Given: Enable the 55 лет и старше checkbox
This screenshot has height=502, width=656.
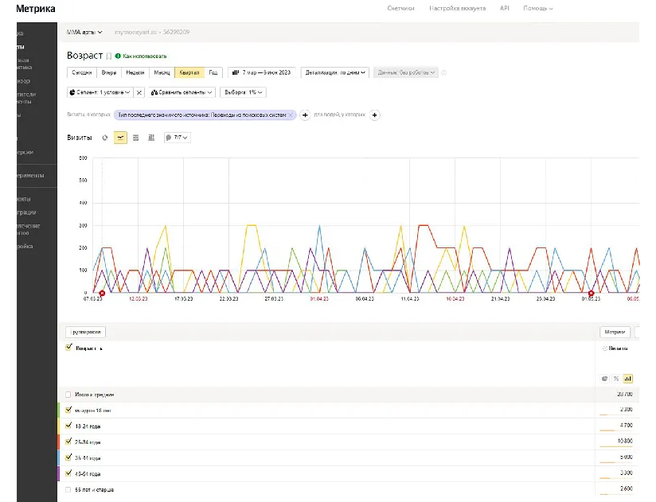Looking at the screenshot, I should [x=69, y=489].
